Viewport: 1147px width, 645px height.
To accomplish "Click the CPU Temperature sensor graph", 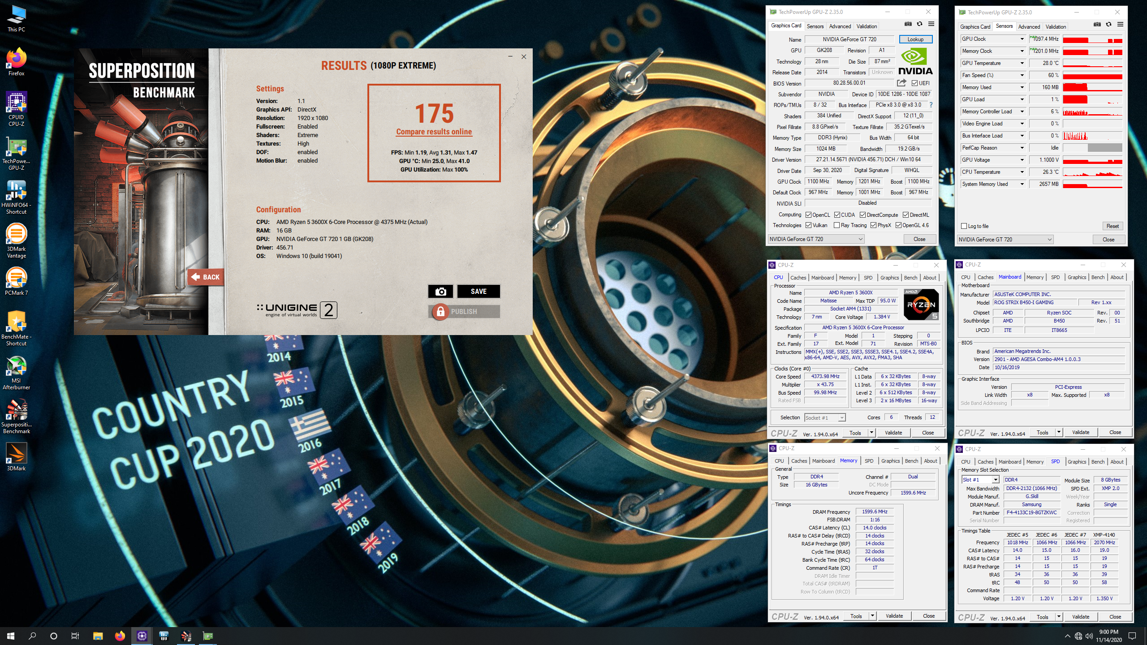I will click(1092, 172).
